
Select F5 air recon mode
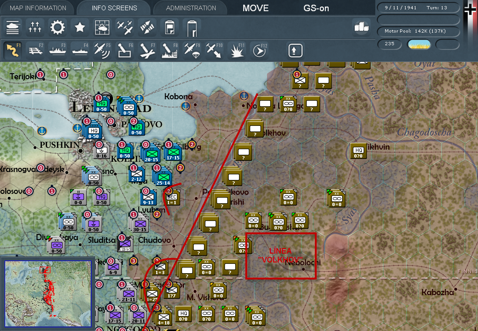pyautogui.click(x=102, y=50)
